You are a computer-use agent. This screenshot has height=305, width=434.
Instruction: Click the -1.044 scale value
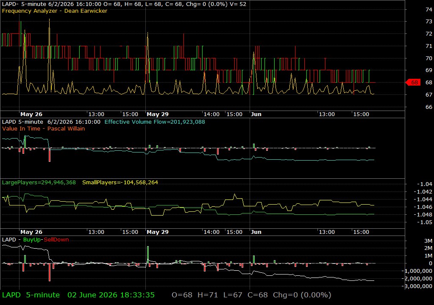click(423, 199)
